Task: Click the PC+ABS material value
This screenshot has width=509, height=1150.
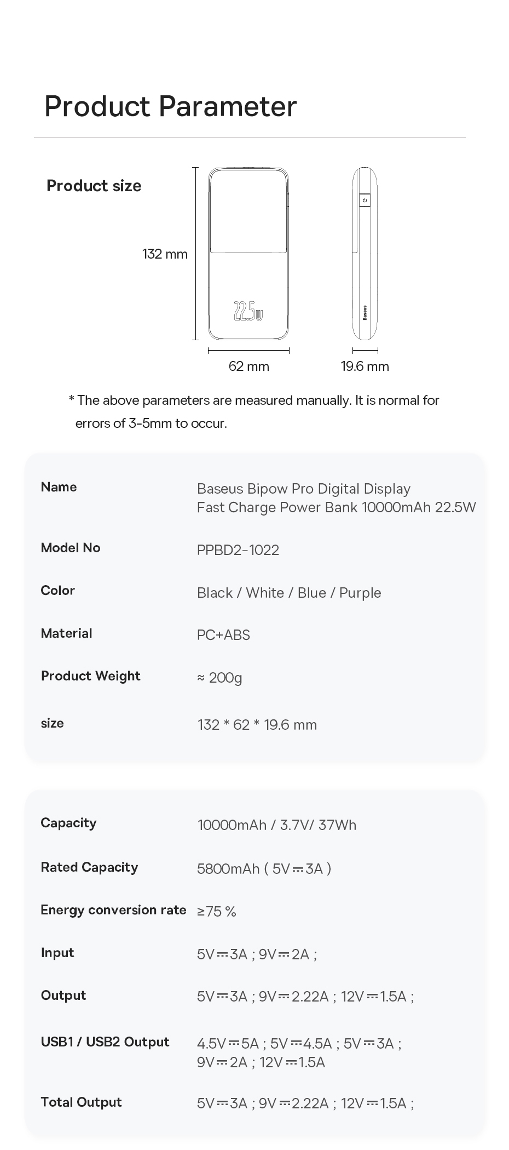Action: (223, 635)
